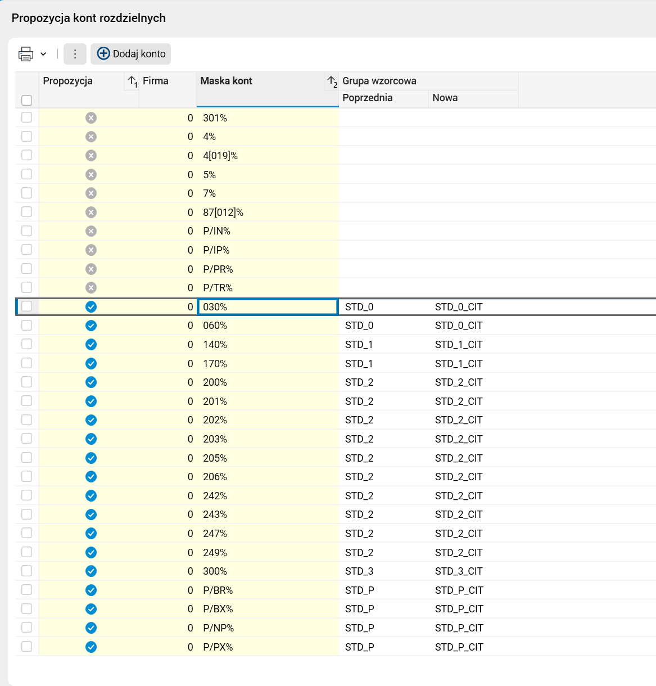The image size is (656, 686).
Task: Click the printer icon in toolbar
Action: [26, 54]
